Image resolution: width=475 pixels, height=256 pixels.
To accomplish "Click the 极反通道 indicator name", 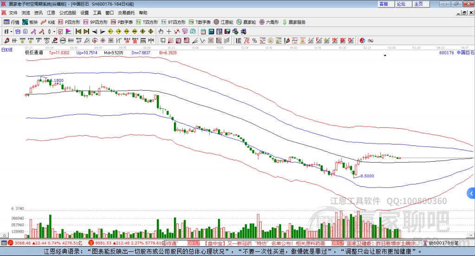I will click(x=34, y=53).
